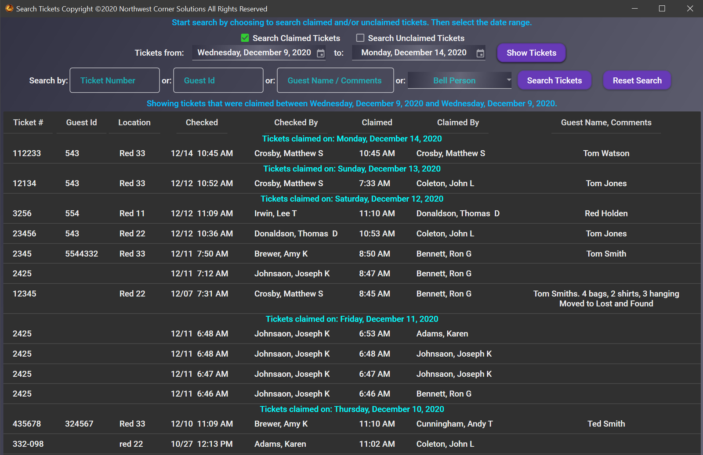
Task: Open the 'Tickets from' calendar picker icon
Action: tap(320, 53)
